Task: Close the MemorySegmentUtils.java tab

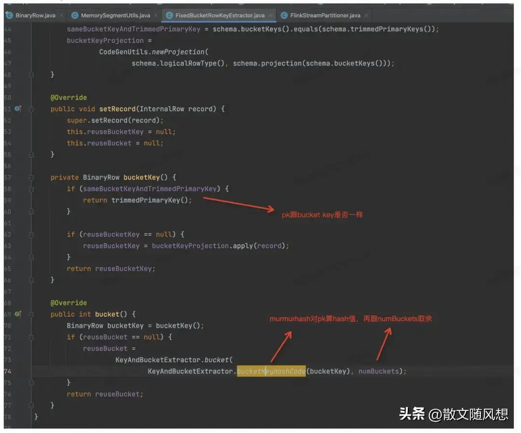Action: click(156, 15)
